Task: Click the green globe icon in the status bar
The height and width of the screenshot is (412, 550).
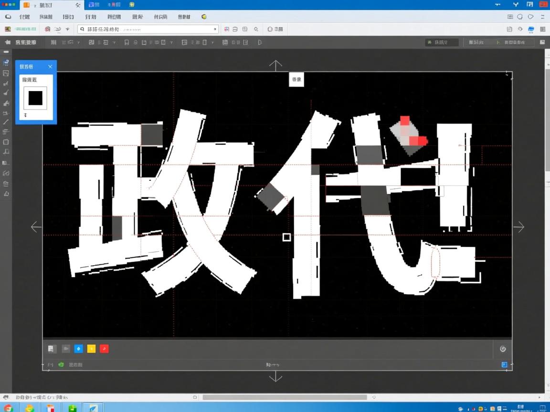Action: (x=61, y=364)
